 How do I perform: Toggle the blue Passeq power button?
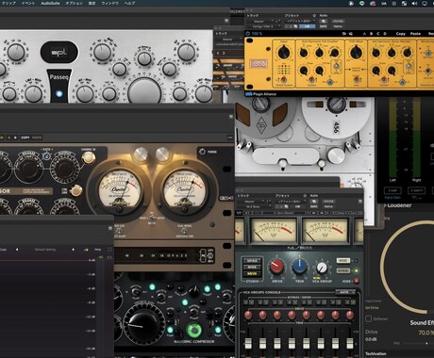click(58, 93)
